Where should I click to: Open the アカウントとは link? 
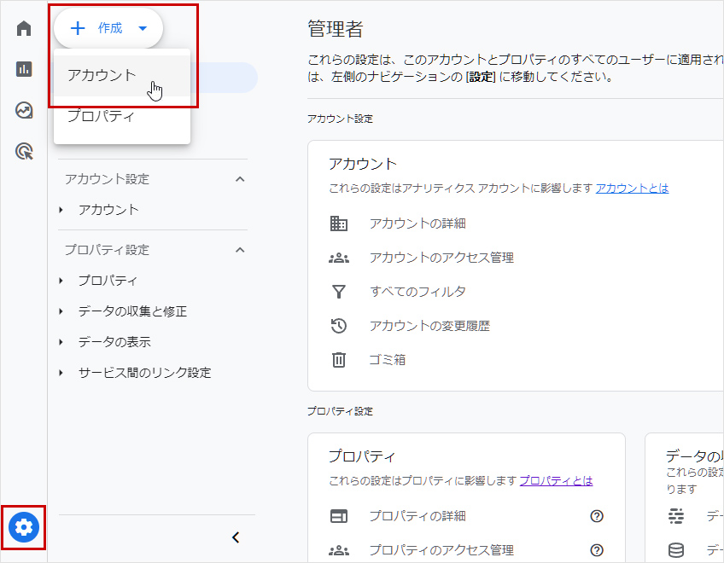click(632, 189)
